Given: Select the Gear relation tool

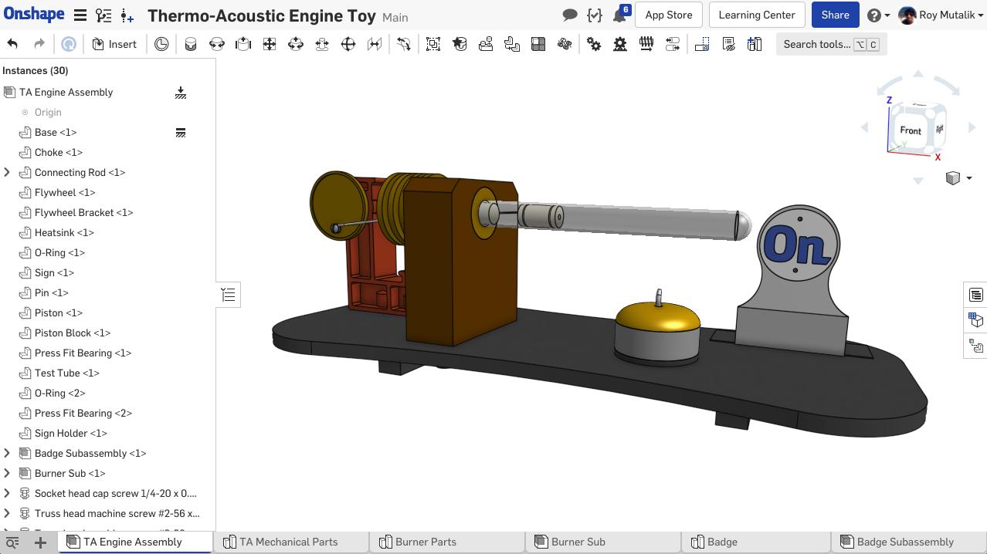Looking at the screenshot, I should (594, 44).
